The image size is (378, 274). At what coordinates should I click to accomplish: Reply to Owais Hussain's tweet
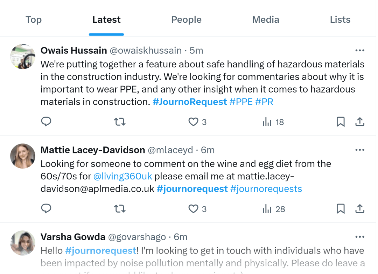click(46, 122)
